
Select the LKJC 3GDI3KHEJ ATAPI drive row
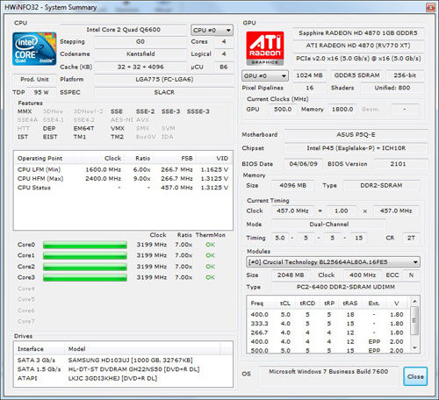click(123, 378)
